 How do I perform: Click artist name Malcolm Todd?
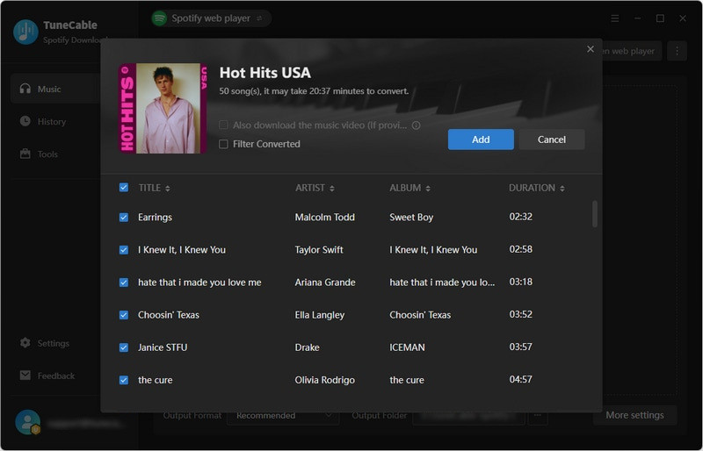click(x=324, y=218)
